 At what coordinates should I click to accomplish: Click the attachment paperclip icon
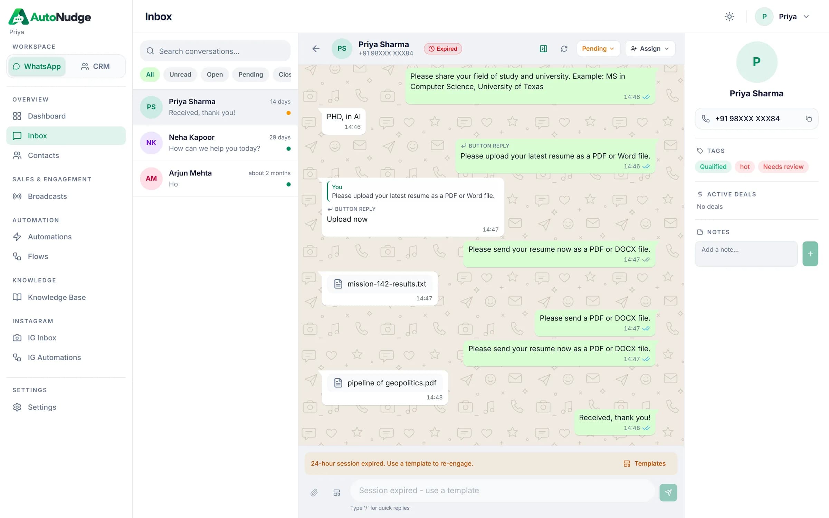click(314, 492)
